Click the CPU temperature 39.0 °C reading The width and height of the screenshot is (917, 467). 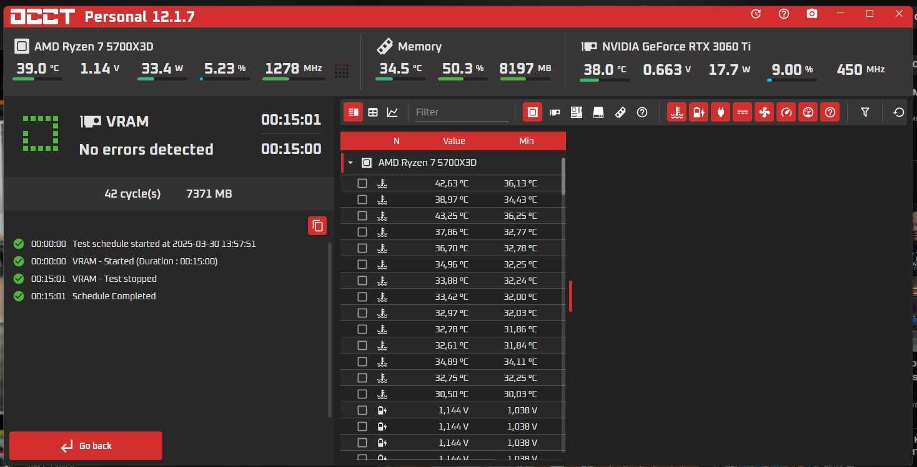click(x=37, y=69)
